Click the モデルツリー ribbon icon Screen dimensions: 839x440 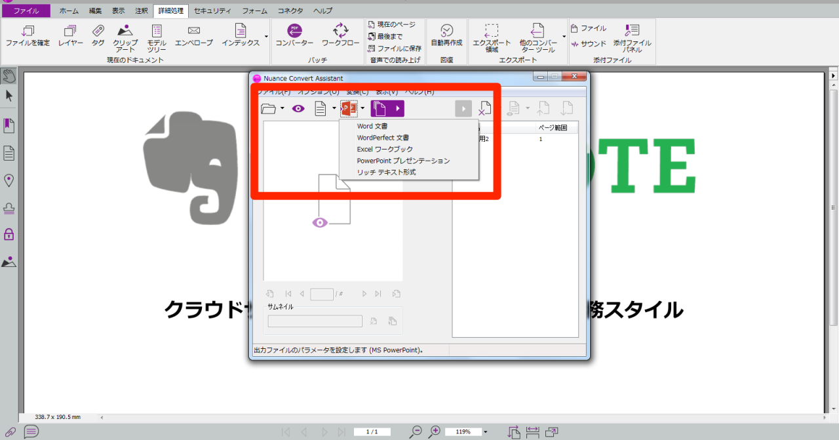157,39
